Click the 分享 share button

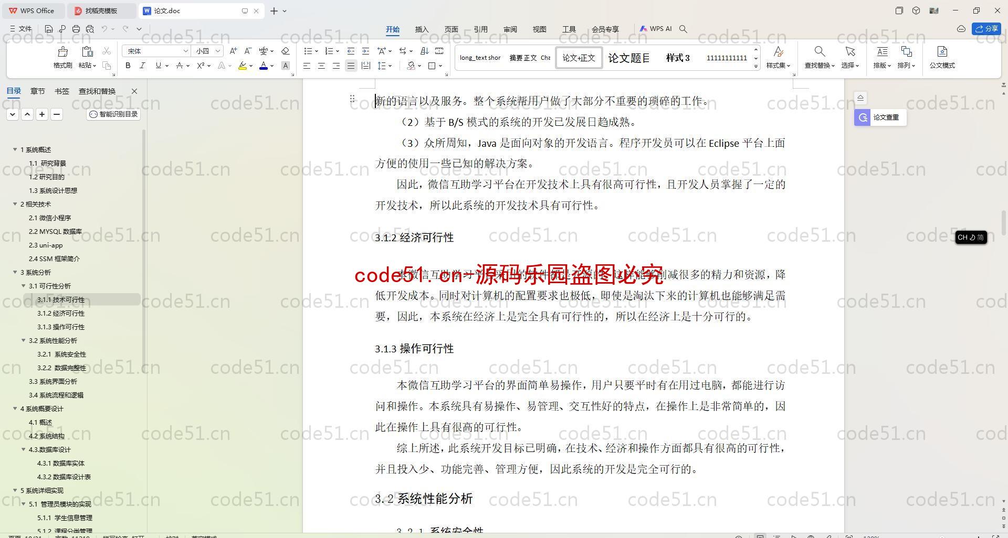[986, 29]
